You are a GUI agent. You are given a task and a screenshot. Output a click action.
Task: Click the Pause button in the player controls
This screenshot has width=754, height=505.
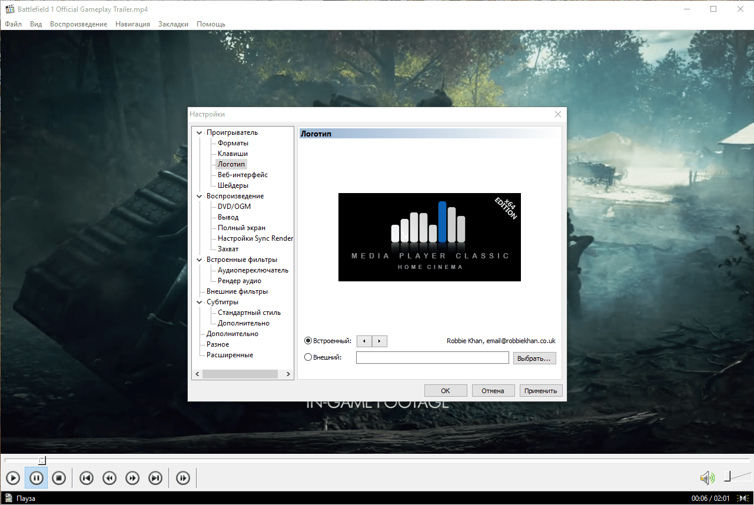pos(36,478)
